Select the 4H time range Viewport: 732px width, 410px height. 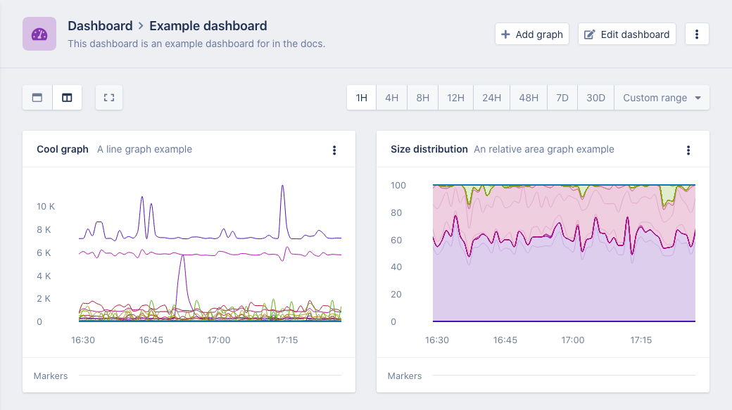(x=392, y=98)
